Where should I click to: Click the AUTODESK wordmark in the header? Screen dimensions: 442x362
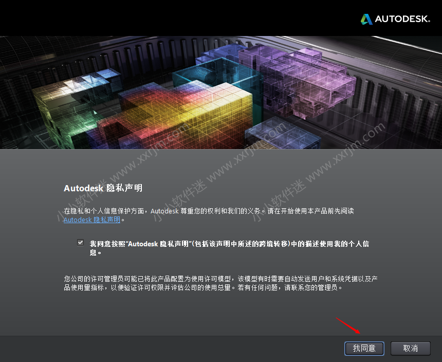402,19
